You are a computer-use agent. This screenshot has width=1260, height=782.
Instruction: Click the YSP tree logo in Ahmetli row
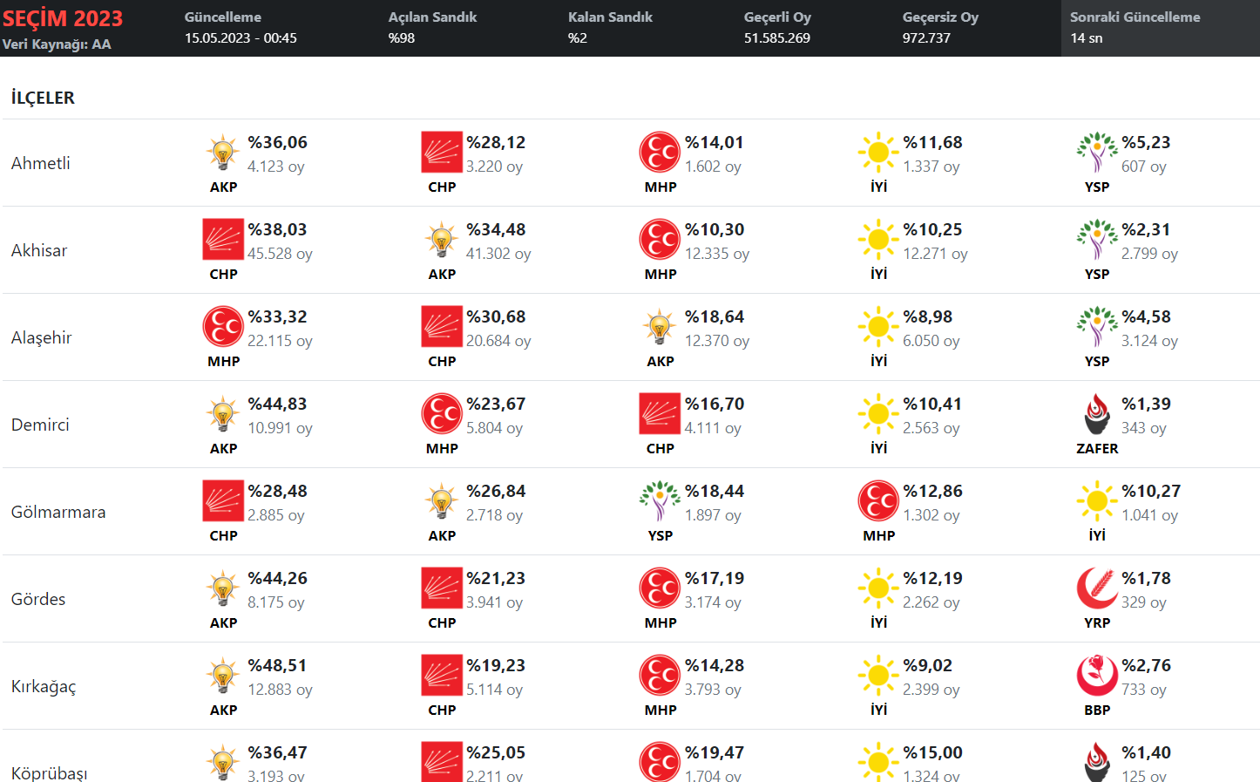coord(1097,153)
